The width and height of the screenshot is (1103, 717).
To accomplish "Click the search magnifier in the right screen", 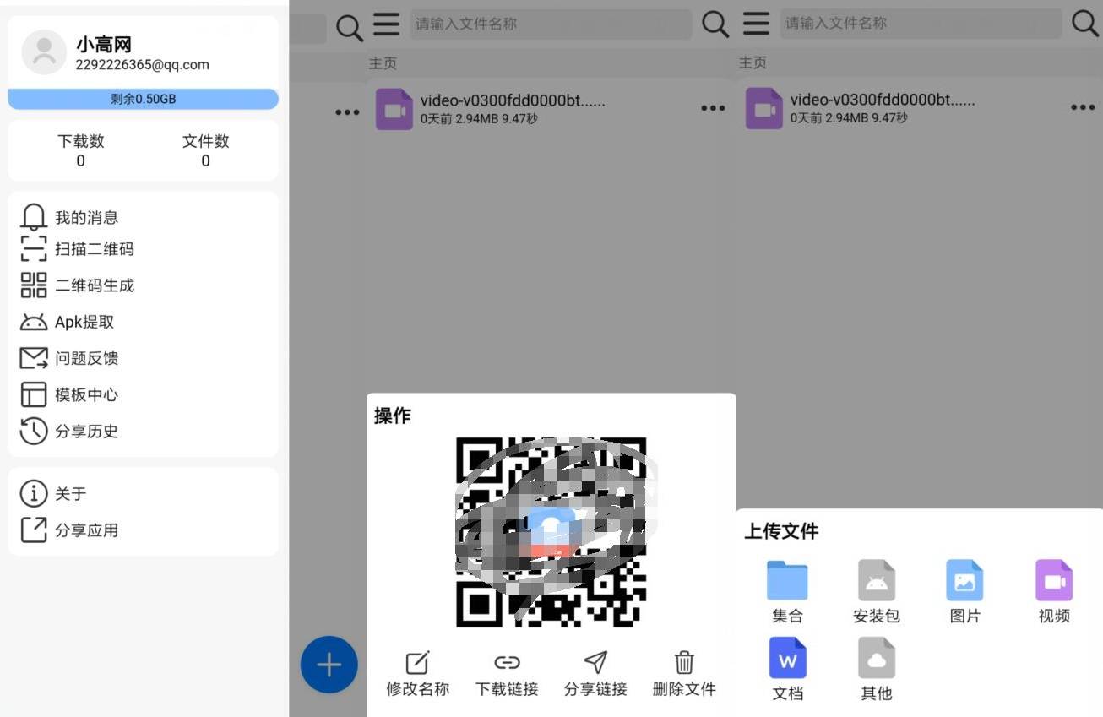I will pos(1085,24).
